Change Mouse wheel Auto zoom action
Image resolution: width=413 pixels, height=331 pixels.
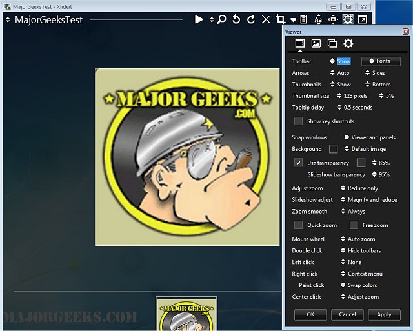(358, 239)
